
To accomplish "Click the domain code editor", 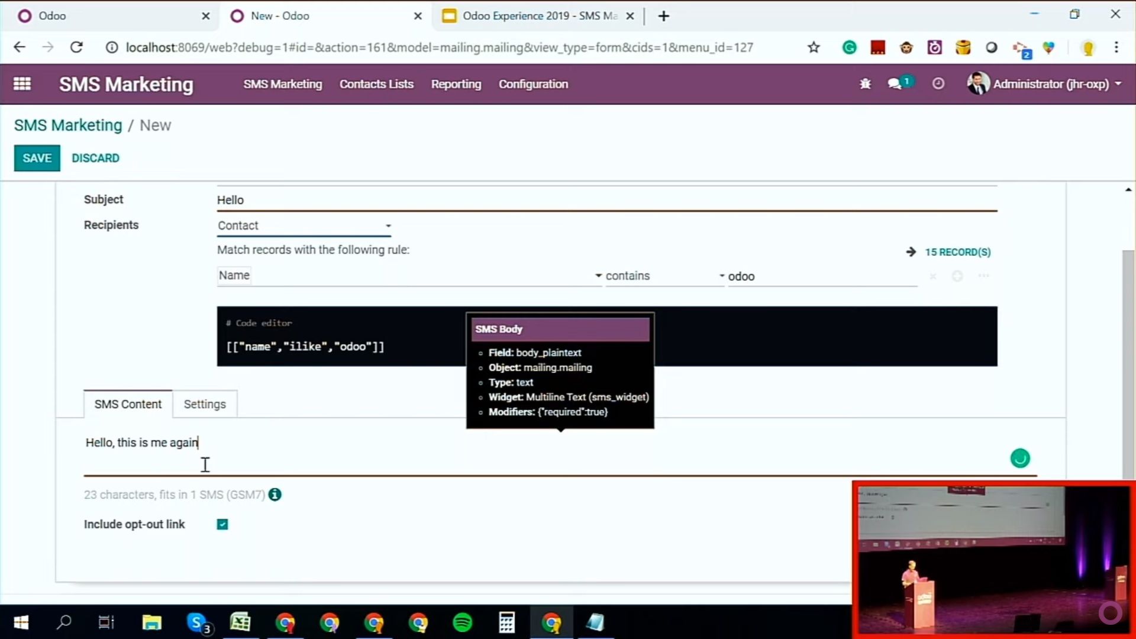I will [x=607, y=336].
